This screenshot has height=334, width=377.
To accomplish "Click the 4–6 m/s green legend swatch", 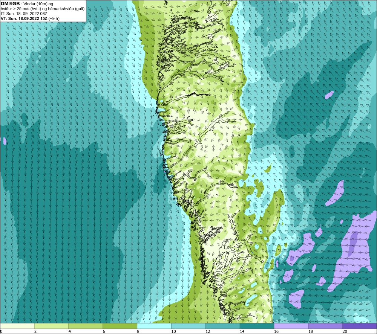I will click(86, 326).
